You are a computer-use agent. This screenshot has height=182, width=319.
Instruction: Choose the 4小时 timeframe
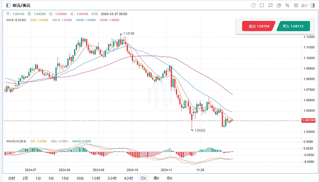click(x=128, y=178)
